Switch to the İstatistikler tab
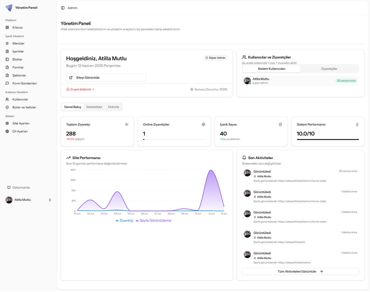370x292 pixels. 94,107
